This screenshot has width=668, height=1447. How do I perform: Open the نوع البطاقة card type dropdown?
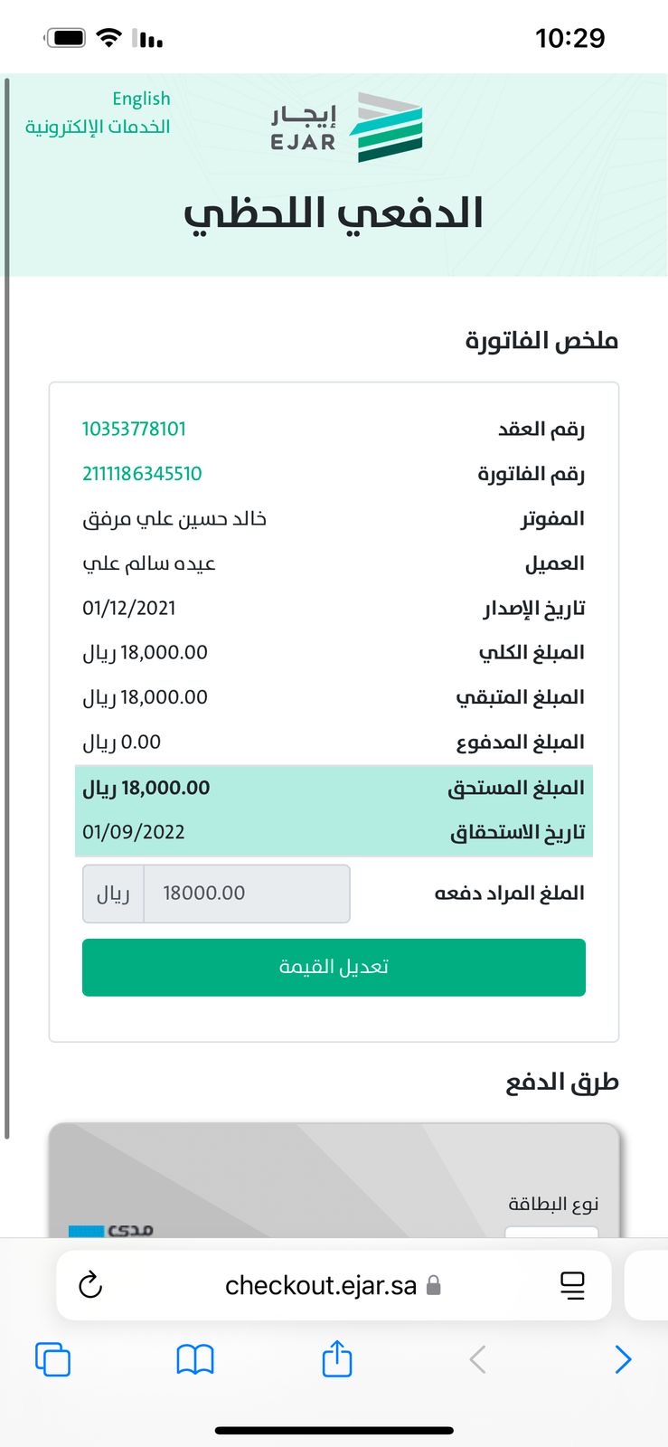click(x=551, y=1231)
